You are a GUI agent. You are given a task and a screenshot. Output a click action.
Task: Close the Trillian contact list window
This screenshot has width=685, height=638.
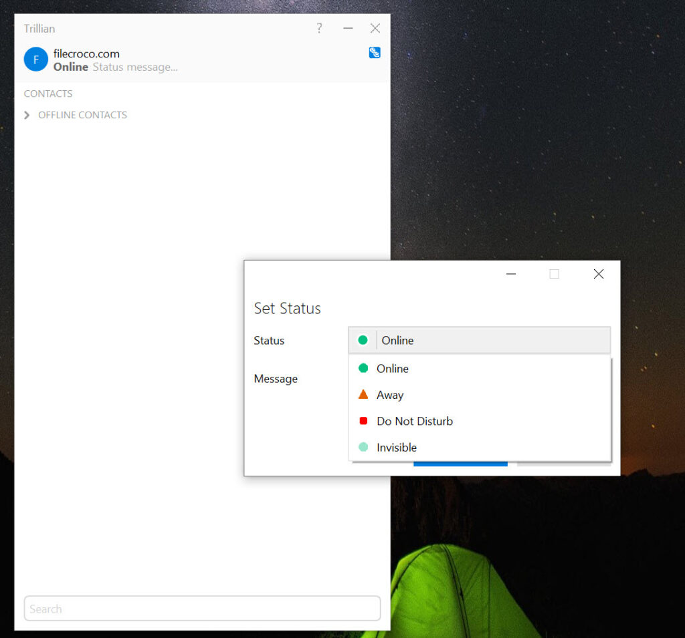(375, 28)
